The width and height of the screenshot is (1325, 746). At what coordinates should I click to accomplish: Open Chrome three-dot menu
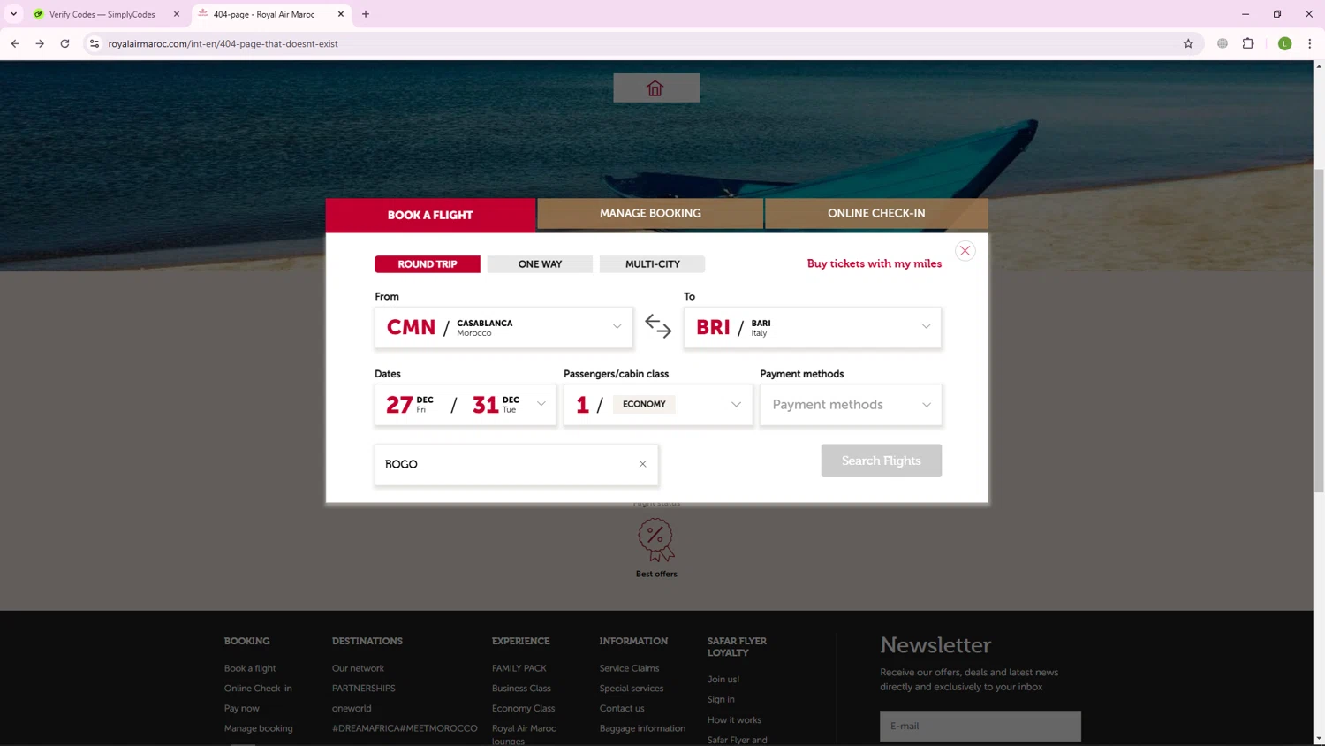(1309, 43)
